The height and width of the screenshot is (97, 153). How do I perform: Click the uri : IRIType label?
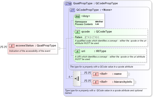click(94, 51)
